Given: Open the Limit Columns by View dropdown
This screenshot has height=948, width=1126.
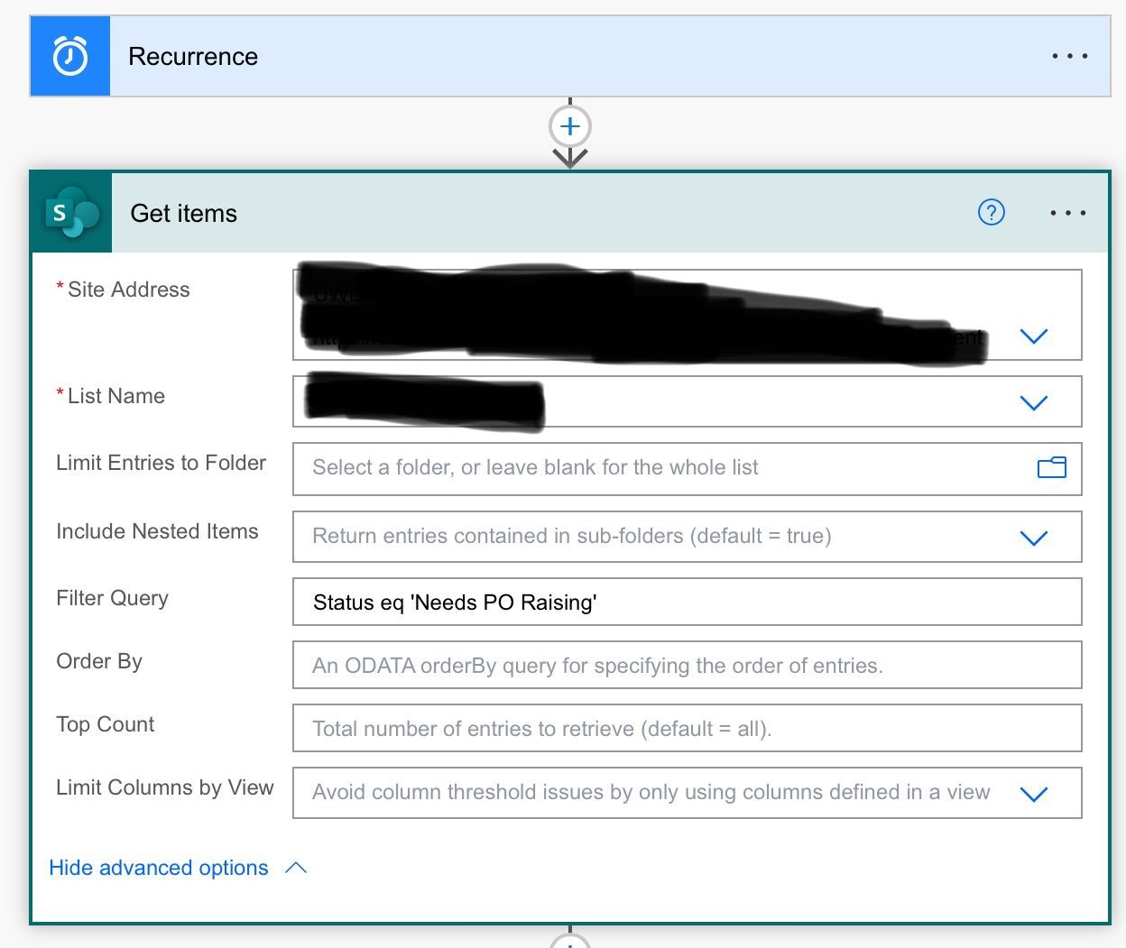Looking at the screenshot, I should 1034,794.
